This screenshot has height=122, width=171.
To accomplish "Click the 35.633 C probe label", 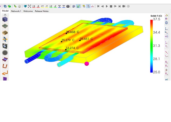I will [73, 32].
